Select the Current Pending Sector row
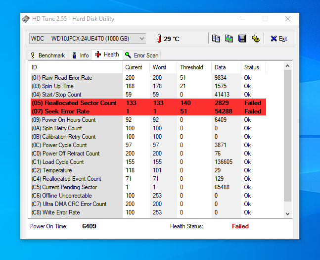Screen dimensions: 320x260 coord(148,187)
